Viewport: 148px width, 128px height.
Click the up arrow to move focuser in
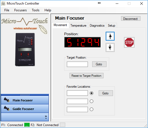click(x=110, y=36)
